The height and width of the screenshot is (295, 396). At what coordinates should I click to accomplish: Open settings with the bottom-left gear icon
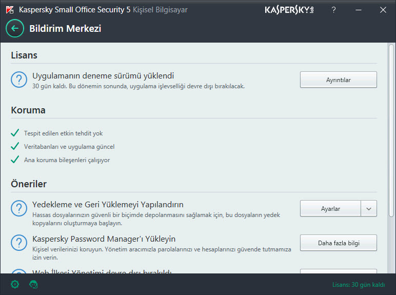(x=15, y=284)
